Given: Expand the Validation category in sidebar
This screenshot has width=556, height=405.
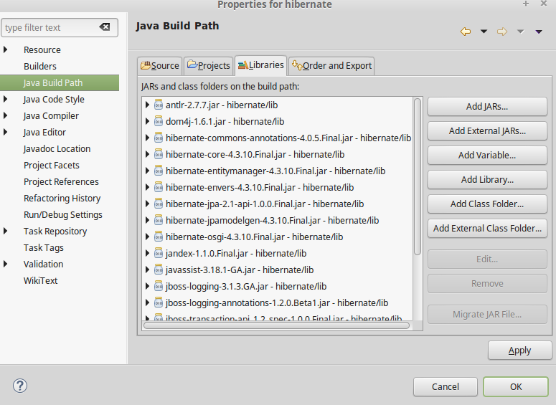Looking at the screenshot, I should point(6,264).
